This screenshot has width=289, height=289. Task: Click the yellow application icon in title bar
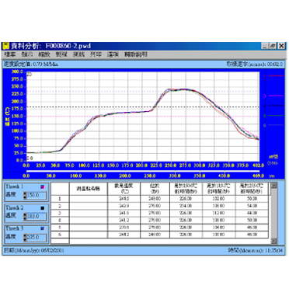click(x=5, y=46)
